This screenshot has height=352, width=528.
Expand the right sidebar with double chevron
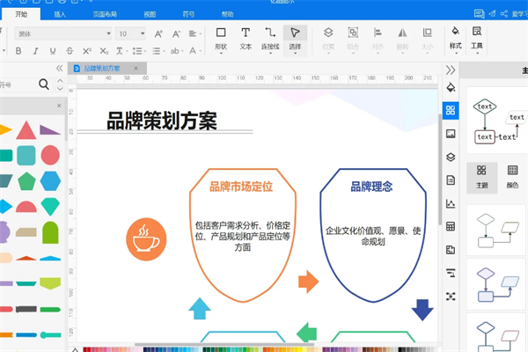point(451,70)
